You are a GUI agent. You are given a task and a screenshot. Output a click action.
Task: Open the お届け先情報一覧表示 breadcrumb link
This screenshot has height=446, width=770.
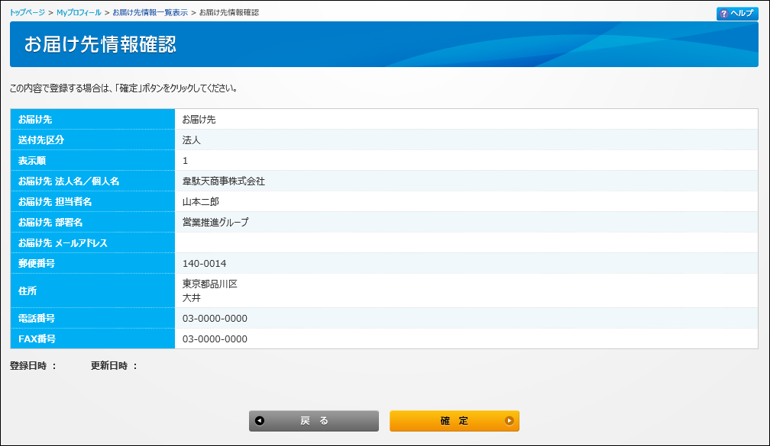click(x=150, y=13)
